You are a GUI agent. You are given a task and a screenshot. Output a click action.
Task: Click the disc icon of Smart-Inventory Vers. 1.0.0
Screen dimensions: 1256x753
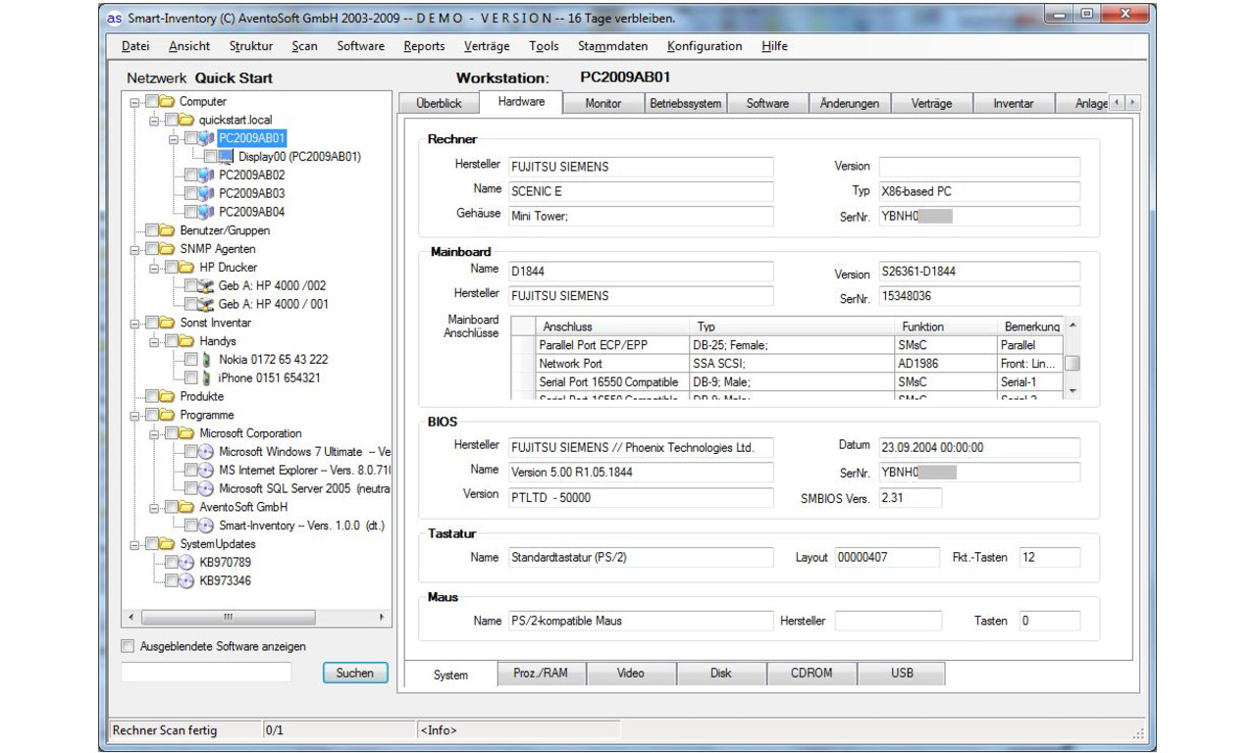pyautogui.click(x=206, y=526)
